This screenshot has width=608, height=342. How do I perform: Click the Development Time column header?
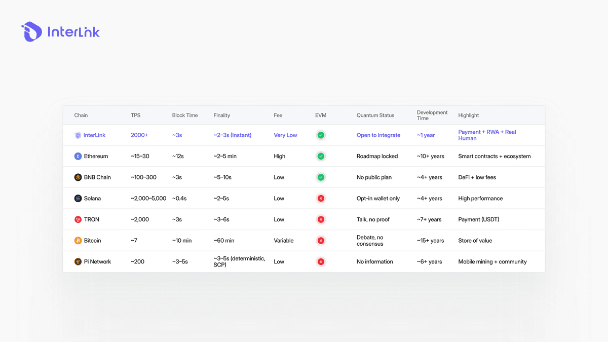pos(432,115)
